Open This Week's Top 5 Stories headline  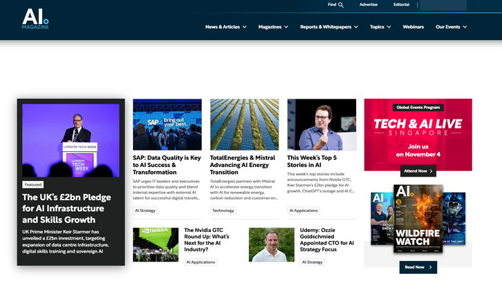[312, 162]
